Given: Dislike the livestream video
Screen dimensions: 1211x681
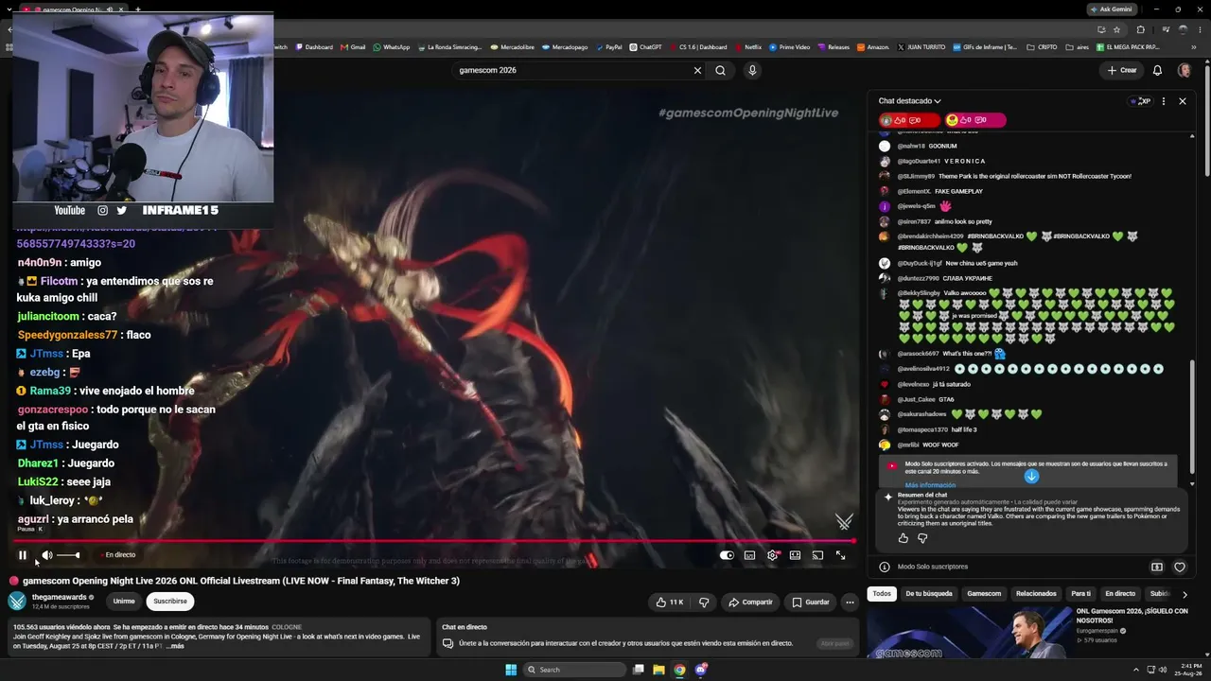Looking at the screenshot, I should (x=703, y=602).
